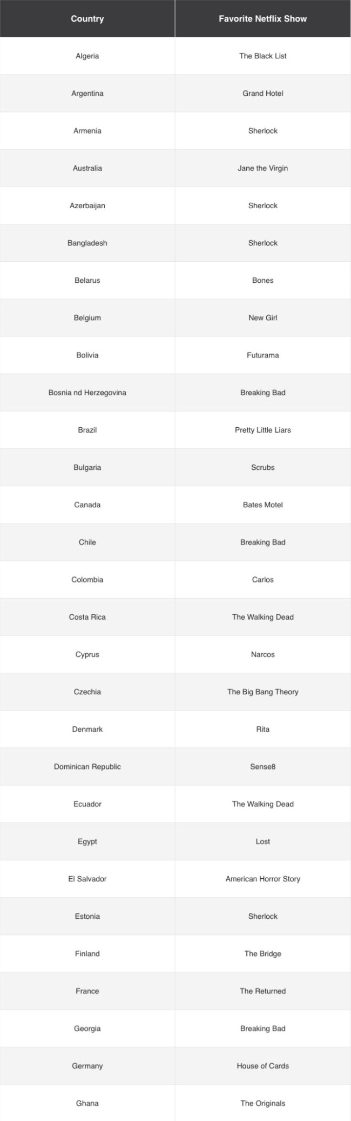
Task: Select the House of Cards cell
Action: pos(263,1066)
